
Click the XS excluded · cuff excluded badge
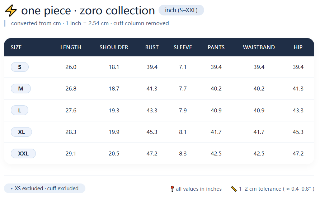(x=44, y=189)
